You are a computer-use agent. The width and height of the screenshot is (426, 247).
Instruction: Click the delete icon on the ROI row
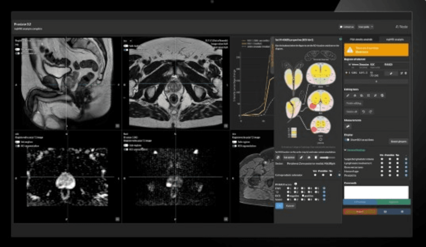(405, 73)
